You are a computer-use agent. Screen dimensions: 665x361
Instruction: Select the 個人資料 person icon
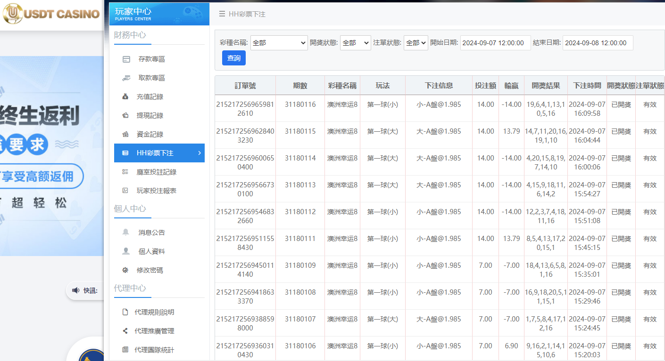125,251
